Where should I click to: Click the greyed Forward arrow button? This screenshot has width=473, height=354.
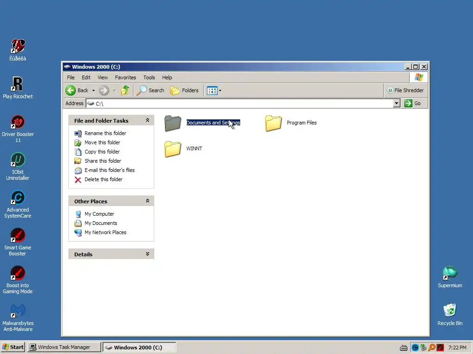pyautogui.click(x=104, y=90)
